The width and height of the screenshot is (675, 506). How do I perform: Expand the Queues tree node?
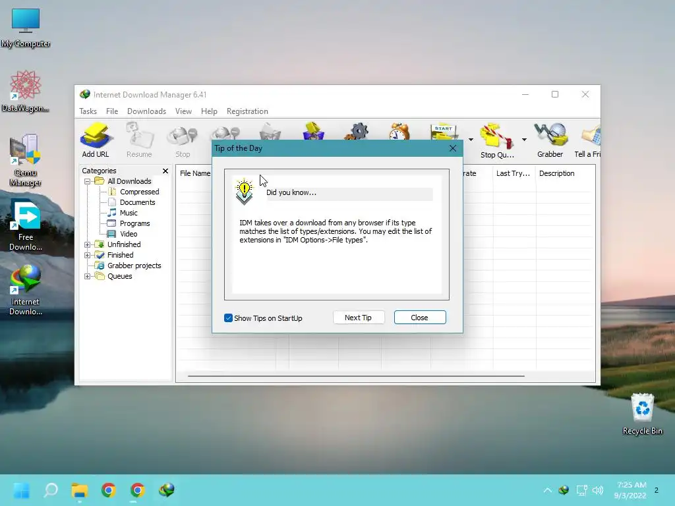coord(88,276)
